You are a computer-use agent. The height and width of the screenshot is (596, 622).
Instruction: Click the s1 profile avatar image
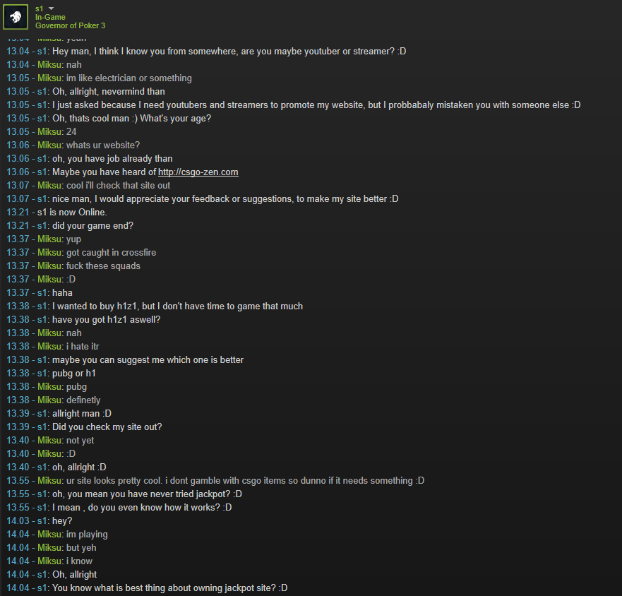[16, 17]
